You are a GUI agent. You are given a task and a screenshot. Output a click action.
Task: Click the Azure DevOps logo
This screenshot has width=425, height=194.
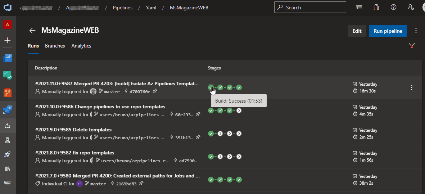pos(8,8)
